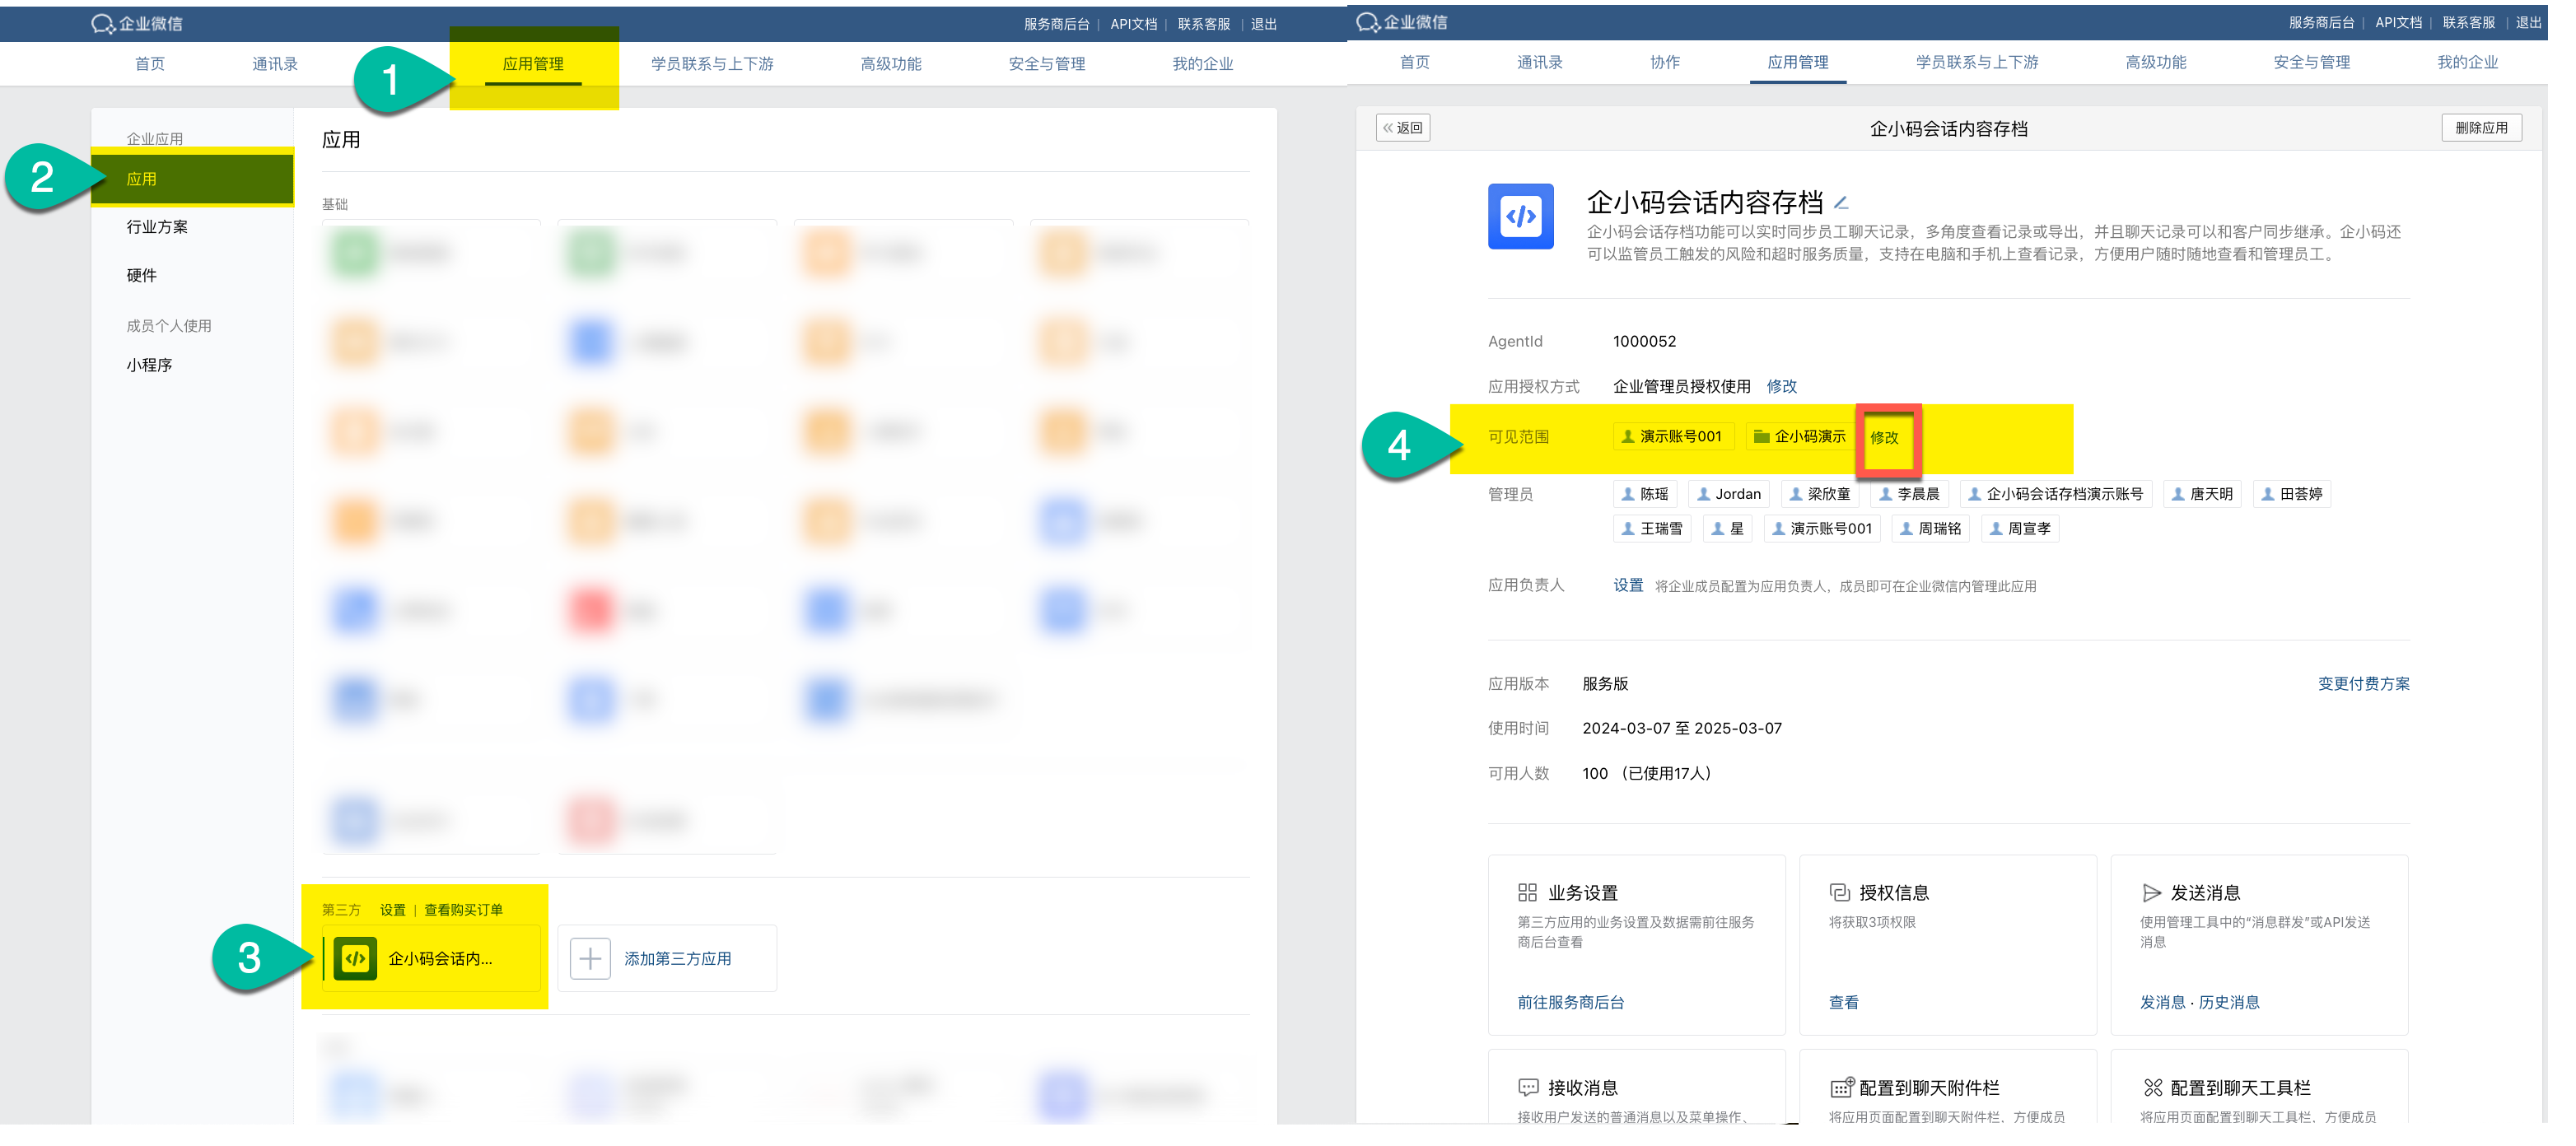The image size is (2576, 1146).
Task: Click 变更付费方案 link
Action: pos(2363,684)
